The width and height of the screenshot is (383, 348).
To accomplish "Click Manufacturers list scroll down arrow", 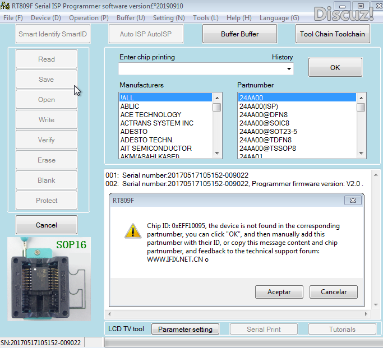I will pos(217,153).
